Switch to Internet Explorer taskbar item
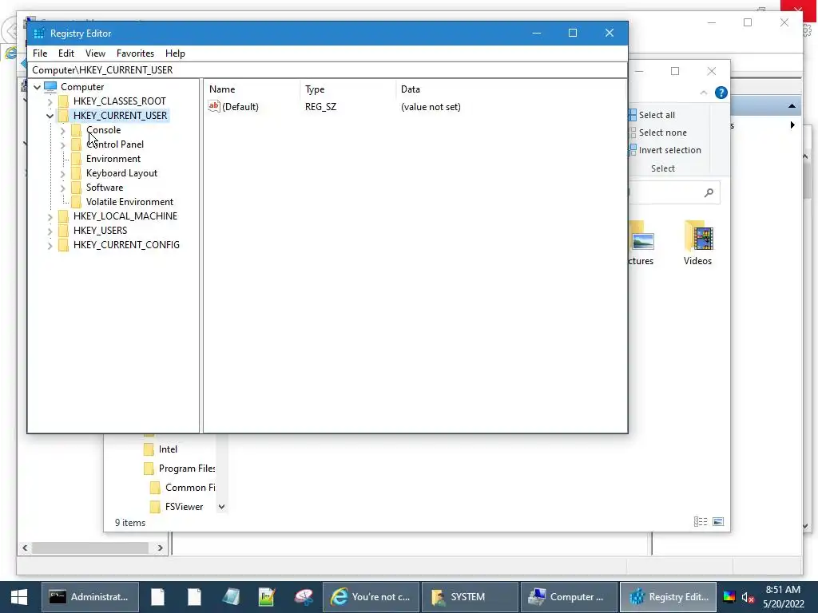 tap(371, 597)
